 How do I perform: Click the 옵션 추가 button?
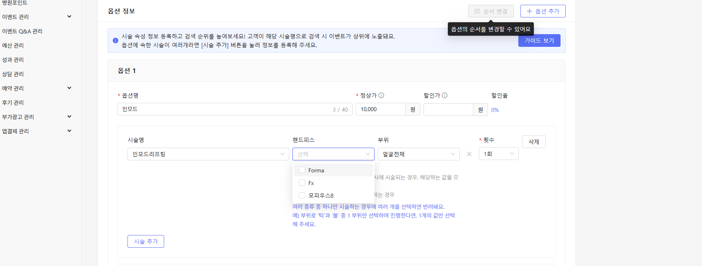click(x=543, y=11)
